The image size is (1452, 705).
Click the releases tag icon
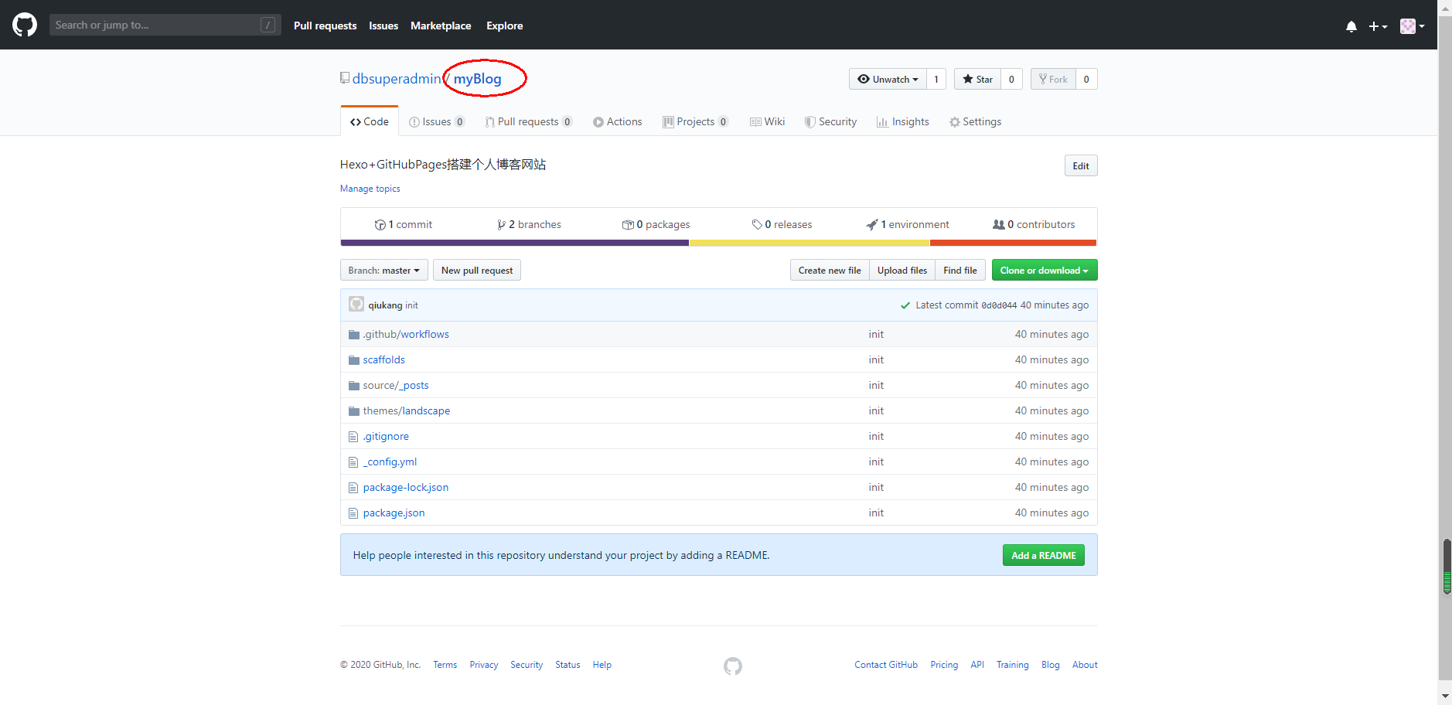pyautogui.click(x=757, y=225)
